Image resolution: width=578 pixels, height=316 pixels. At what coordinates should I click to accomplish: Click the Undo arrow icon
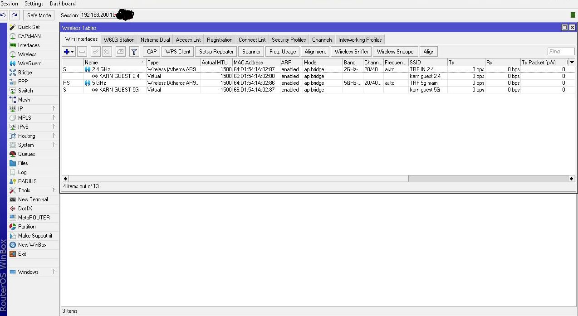pos(4,15)
